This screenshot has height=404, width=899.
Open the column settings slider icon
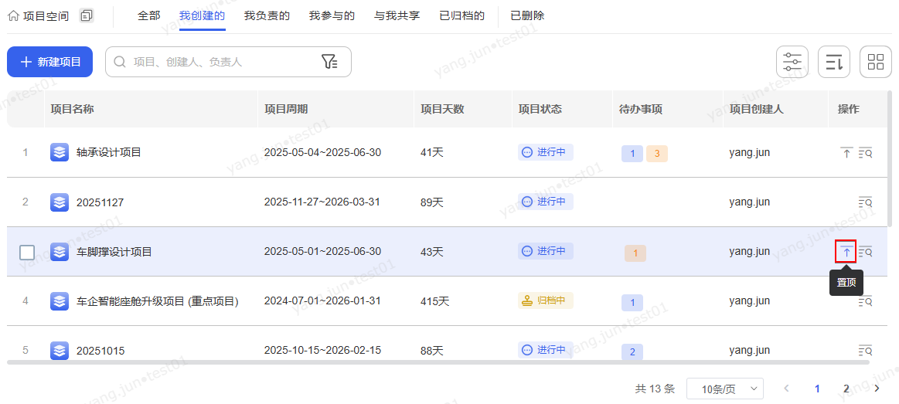coord(792,62)
